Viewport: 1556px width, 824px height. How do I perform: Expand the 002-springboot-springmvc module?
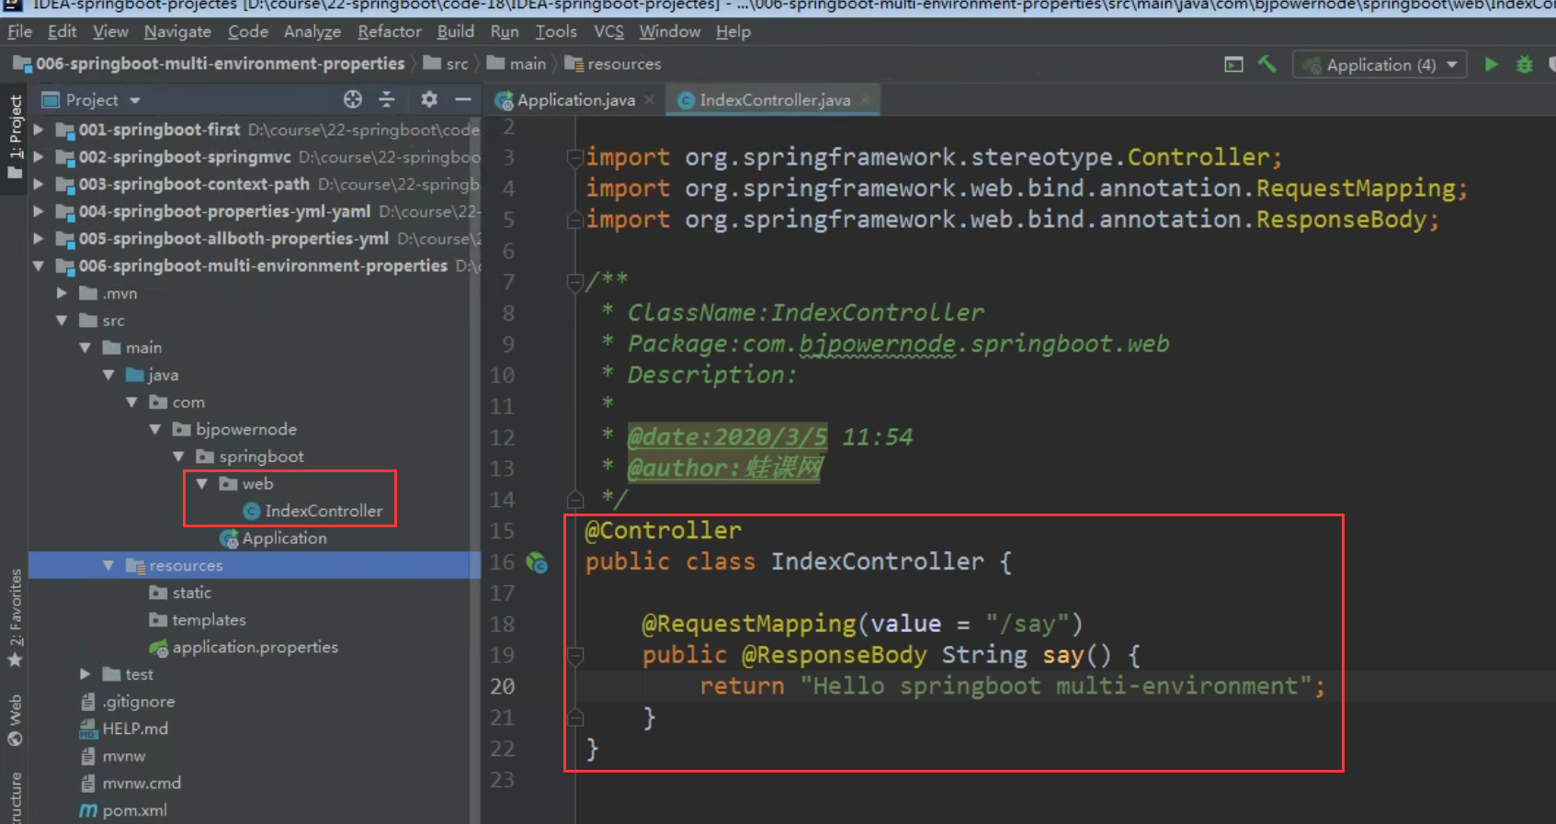tap(39, 157)
